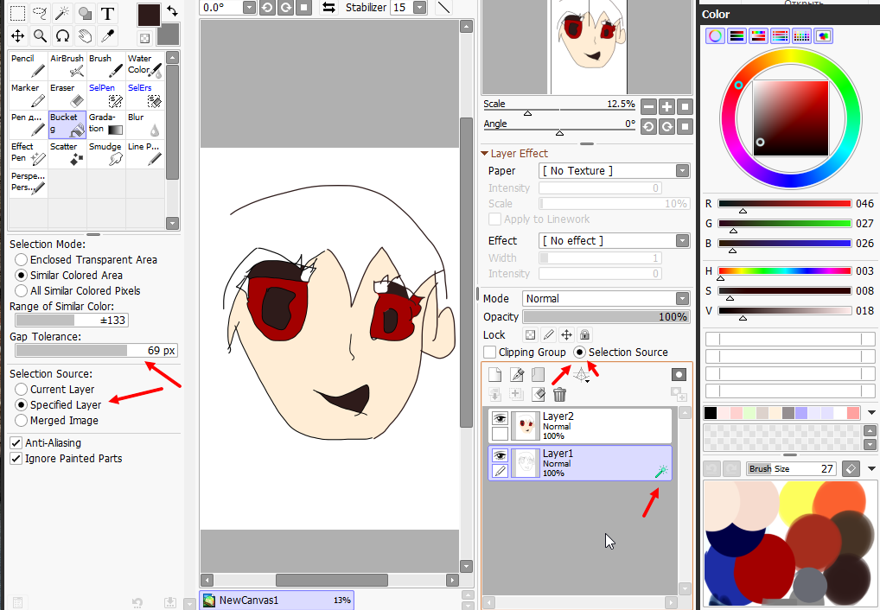Screen dimensions: 880x610
Task: Zoom out using the Scale minus button
Action: (649, 106)
